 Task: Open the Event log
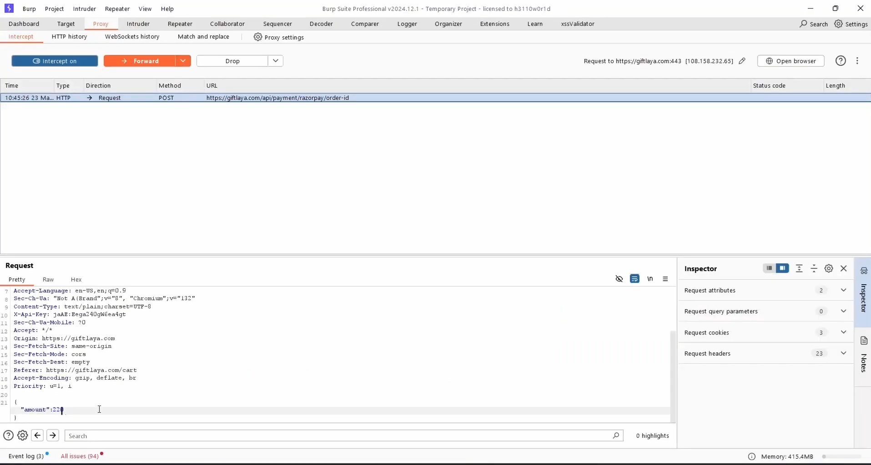tap(26, 456)
